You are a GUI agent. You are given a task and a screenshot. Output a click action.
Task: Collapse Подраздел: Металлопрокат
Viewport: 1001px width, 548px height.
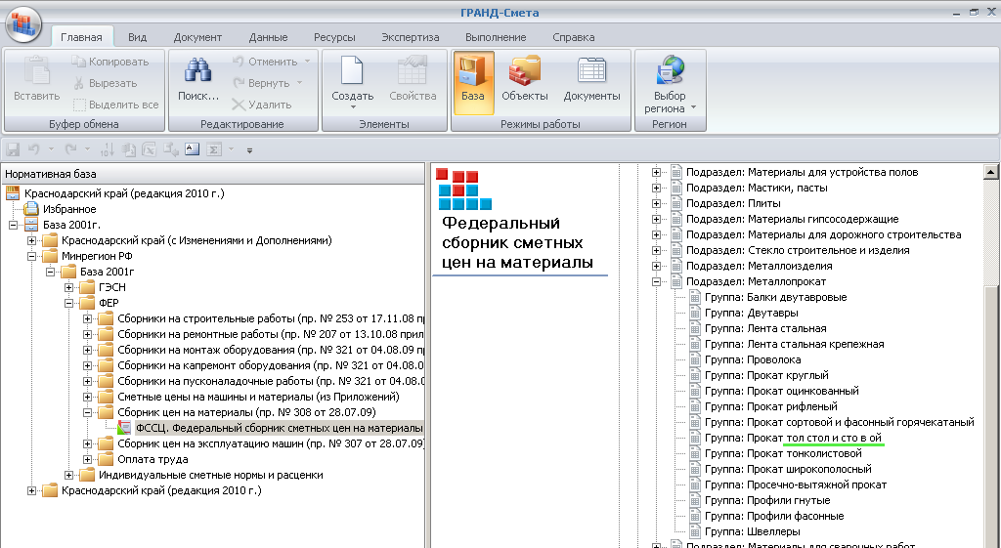coord(656,281)
